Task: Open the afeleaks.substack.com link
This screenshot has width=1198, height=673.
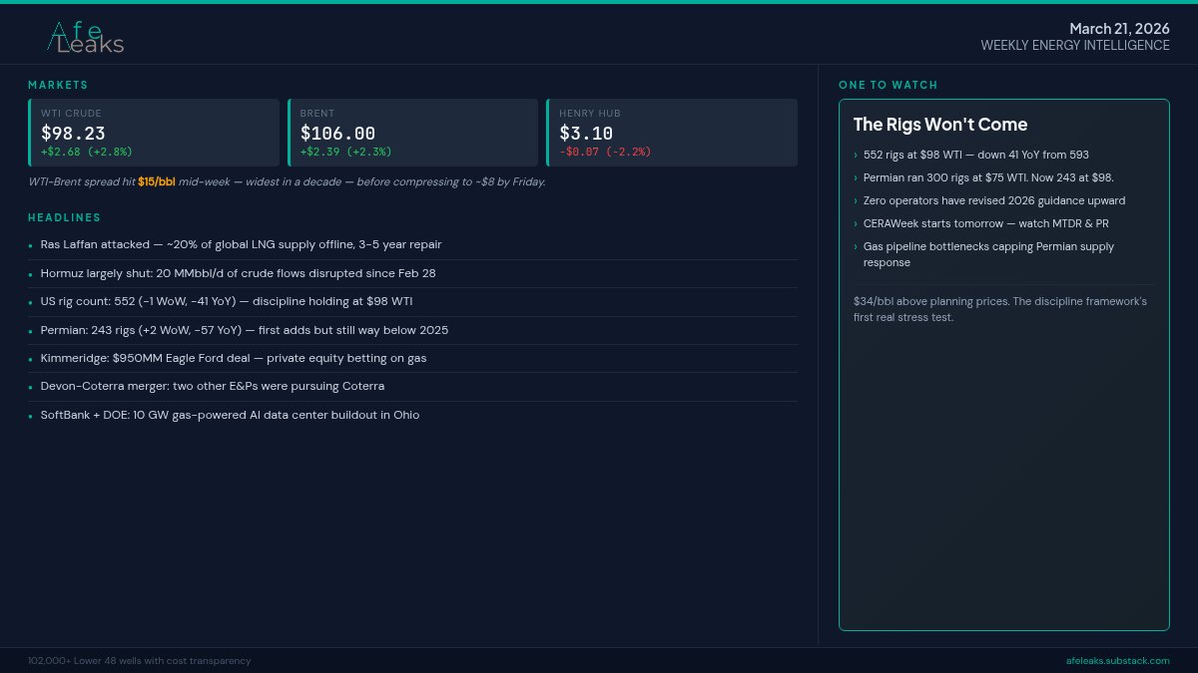Action: [x=1118, y=661]
